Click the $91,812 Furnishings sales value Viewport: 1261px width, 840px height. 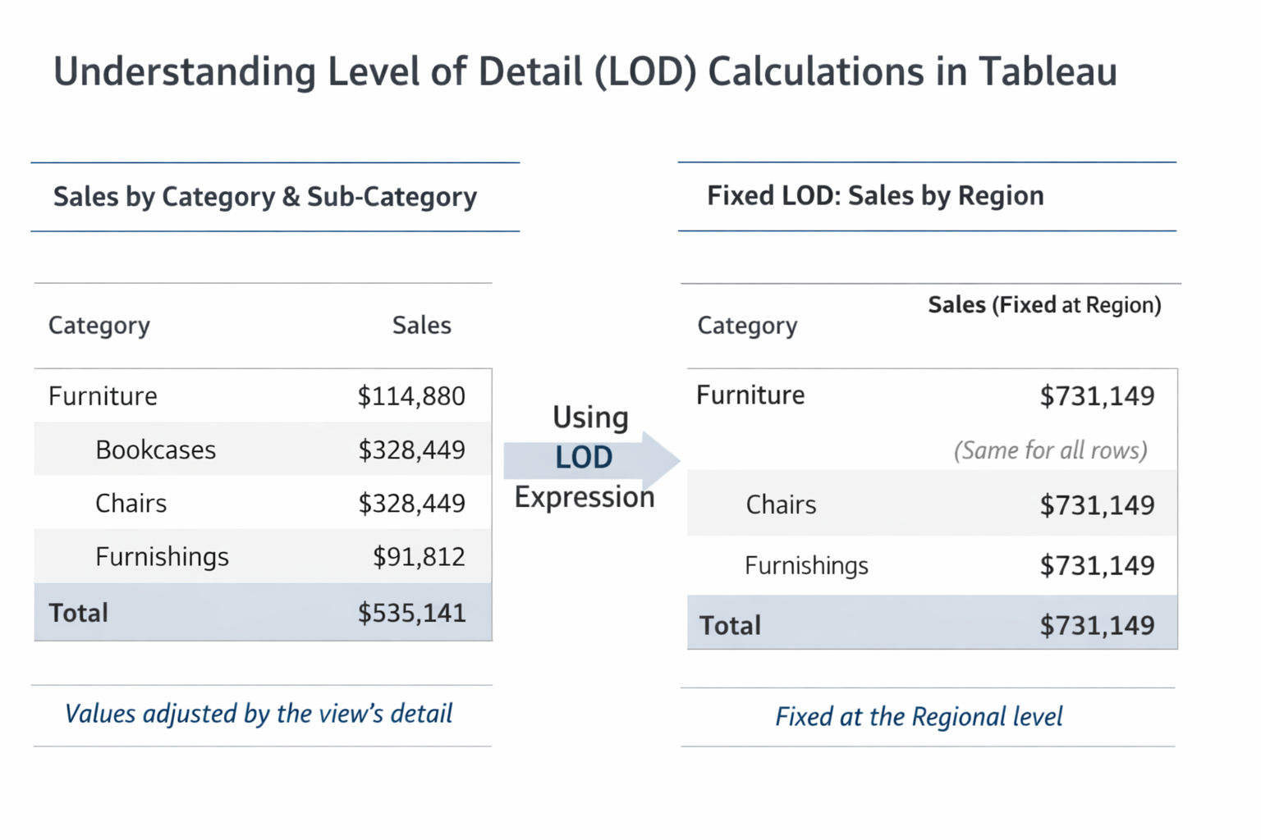click(x=419, y=557)
